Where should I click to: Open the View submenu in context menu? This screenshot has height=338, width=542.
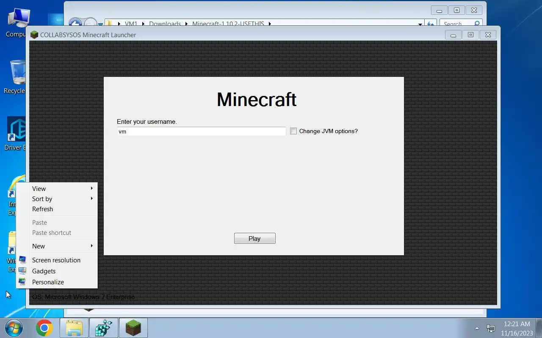click(x=57, y=188)
